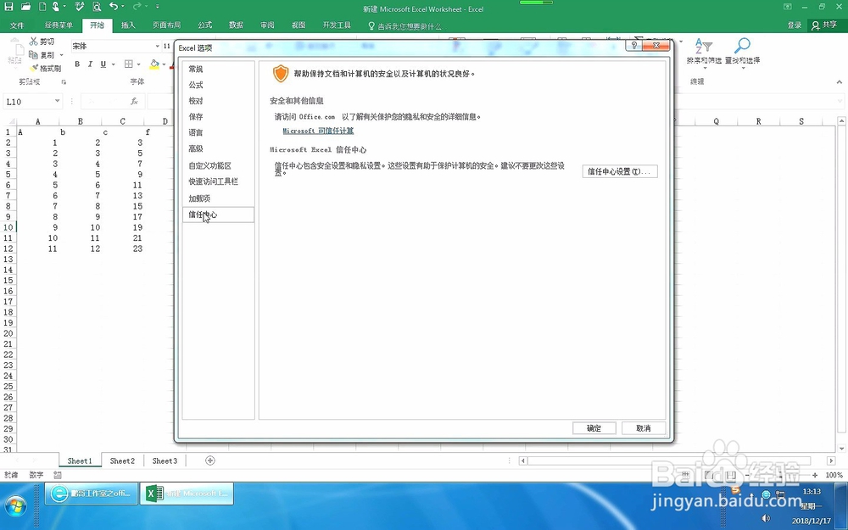Open the Internet Explorer taskbar item

tap(90, 494)
